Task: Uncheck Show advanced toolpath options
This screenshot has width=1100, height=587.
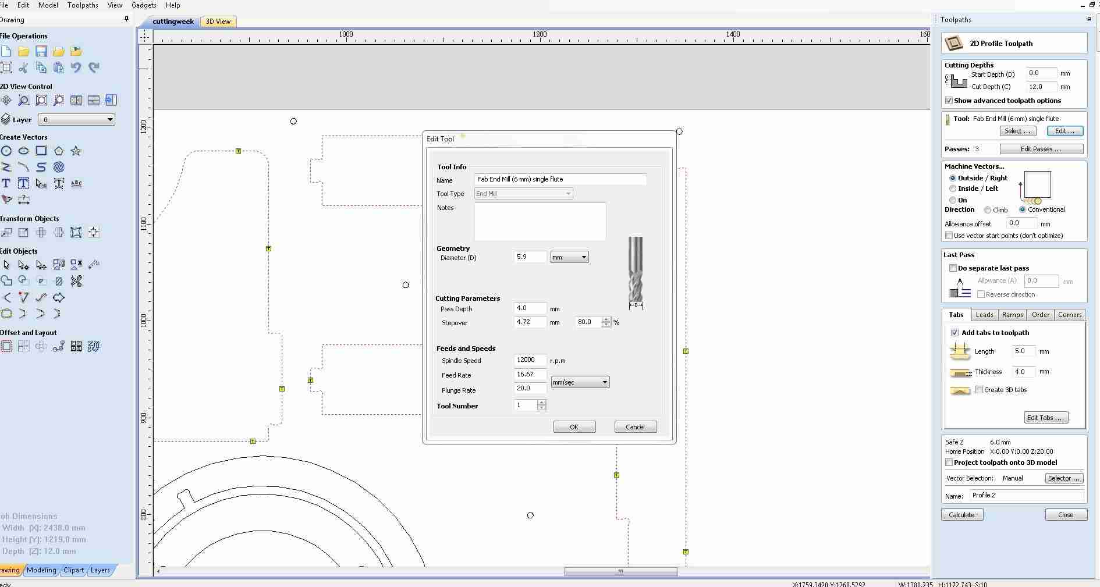Action: tap(949, 101)
